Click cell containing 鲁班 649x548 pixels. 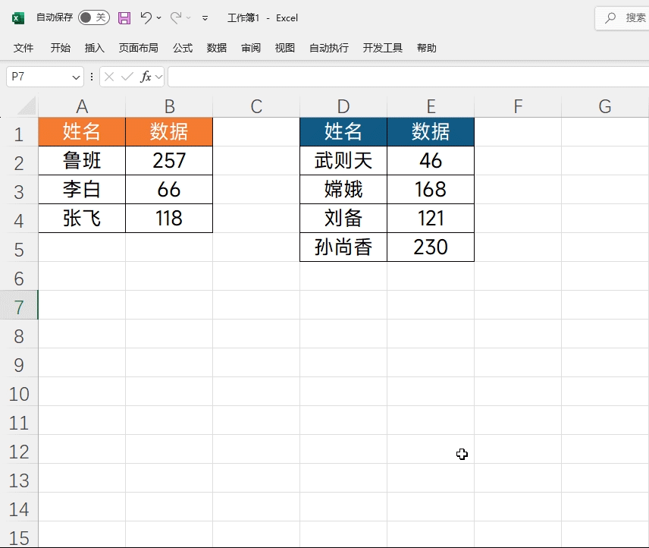(82, 161)
